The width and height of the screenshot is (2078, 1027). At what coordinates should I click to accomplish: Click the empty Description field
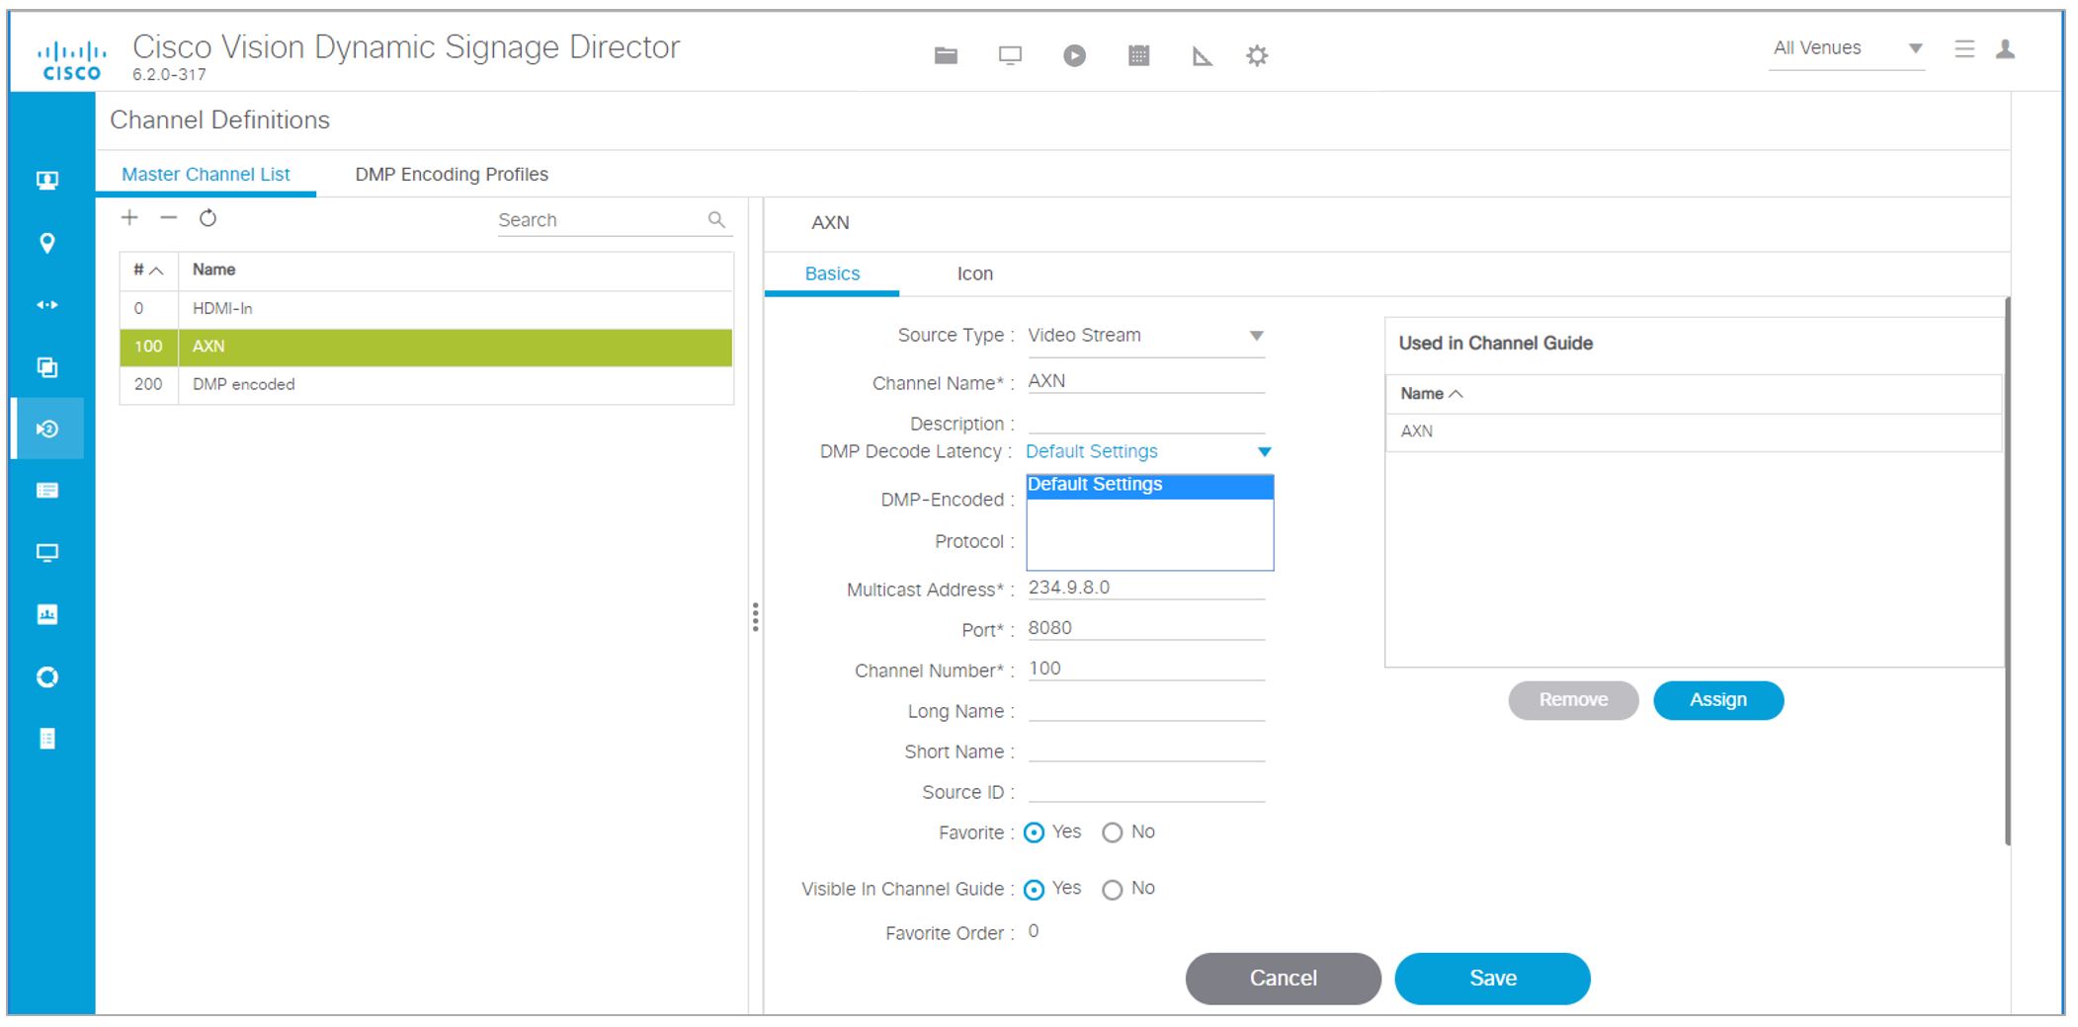tap(1146, 422)
